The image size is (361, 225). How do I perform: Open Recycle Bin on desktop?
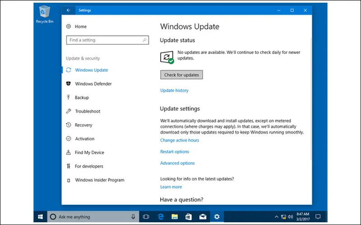coord(45,15)
